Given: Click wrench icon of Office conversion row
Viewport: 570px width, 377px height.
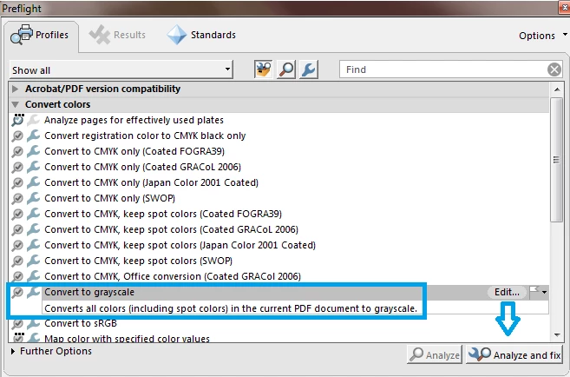Looking at the screenshot, I should click(34, 276).
